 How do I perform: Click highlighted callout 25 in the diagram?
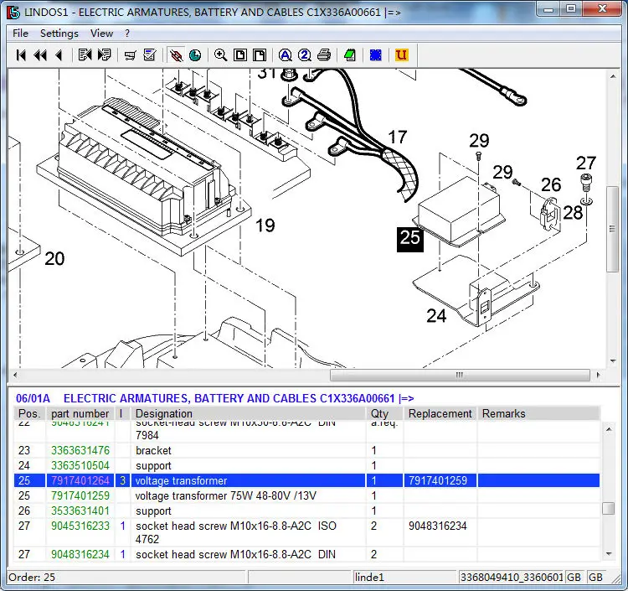(x=410, y=240)
